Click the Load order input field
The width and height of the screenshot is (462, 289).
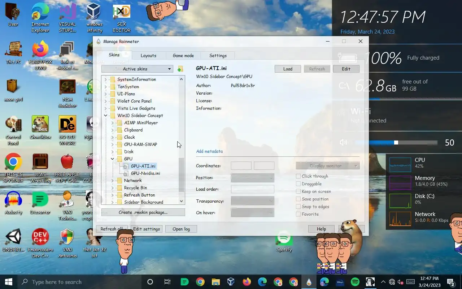(253, 189)
